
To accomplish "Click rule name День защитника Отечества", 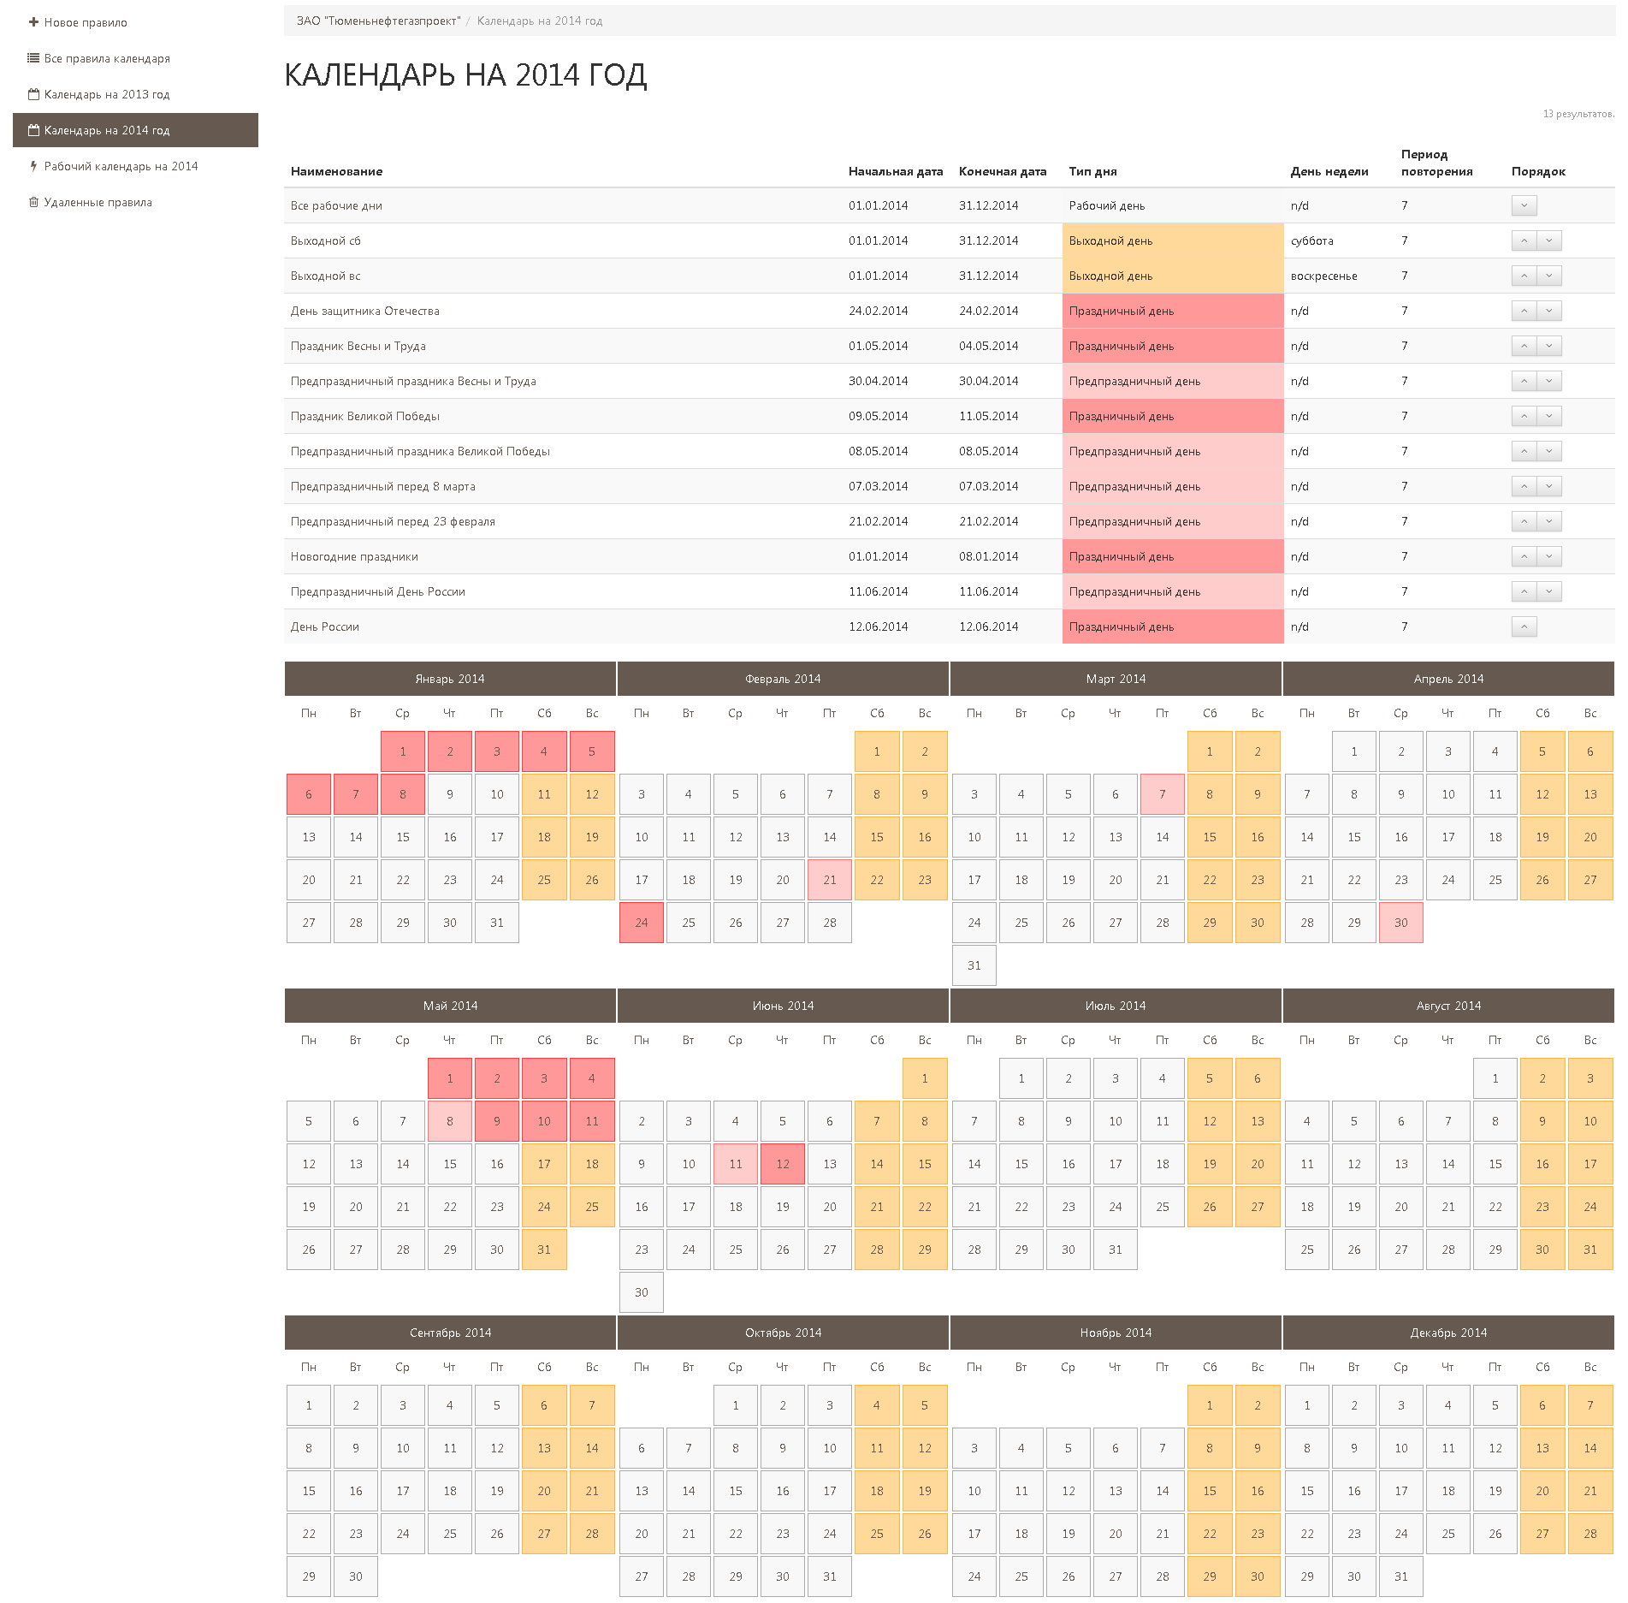I will pyautogui.click(x=364, y=311).
